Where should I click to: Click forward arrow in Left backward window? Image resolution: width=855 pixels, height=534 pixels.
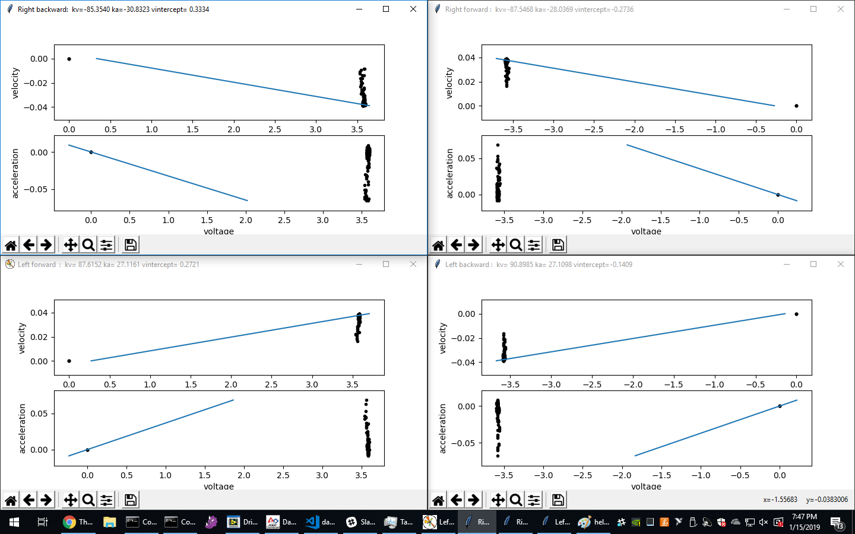point(474,500)
